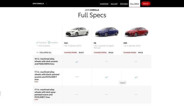Viewport: 184px width, 108px height.
Task: Collapse 17-in. dark-gray-painted inserts description with Less
Action: [36, 99]
